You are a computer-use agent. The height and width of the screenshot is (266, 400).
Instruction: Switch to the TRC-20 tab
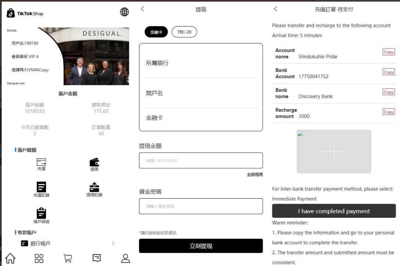tap(184, 32)
